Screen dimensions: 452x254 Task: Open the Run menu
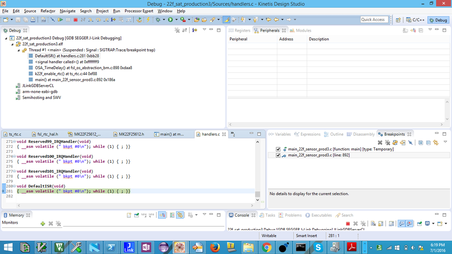(116, 11)
